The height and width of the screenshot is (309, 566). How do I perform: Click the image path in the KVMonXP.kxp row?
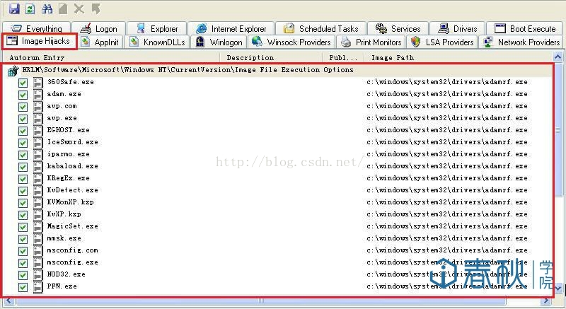tap(447, 202)
